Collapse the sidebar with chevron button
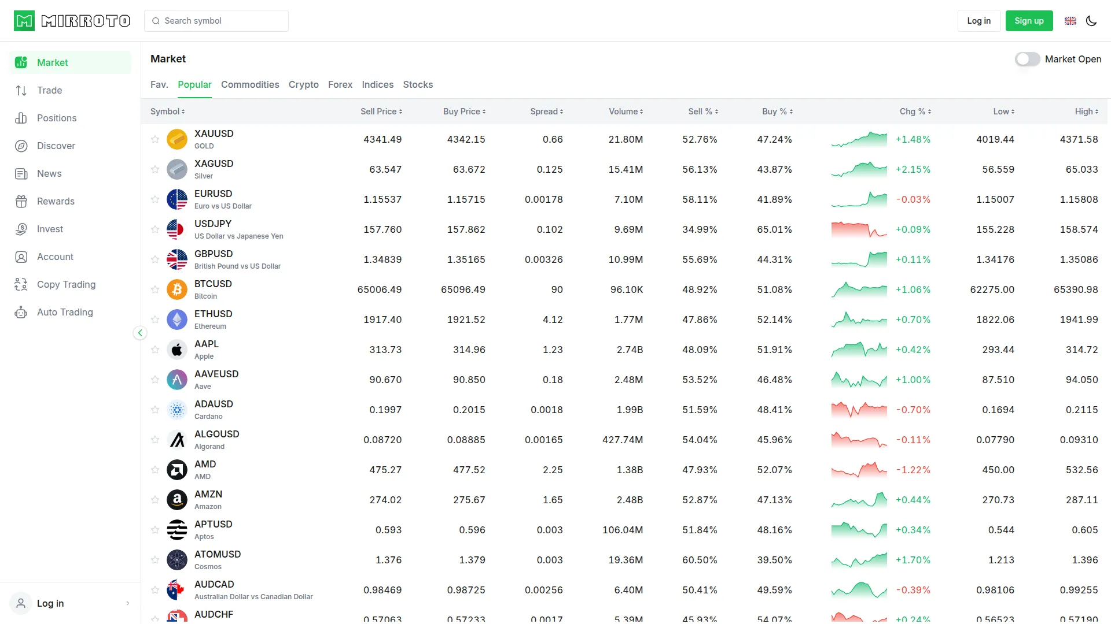 (140, 333)
